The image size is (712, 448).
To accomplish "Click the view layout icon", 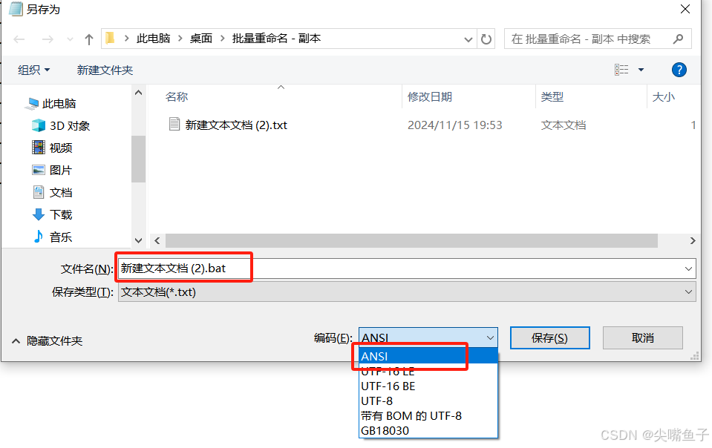I will (x=621, y=70).
